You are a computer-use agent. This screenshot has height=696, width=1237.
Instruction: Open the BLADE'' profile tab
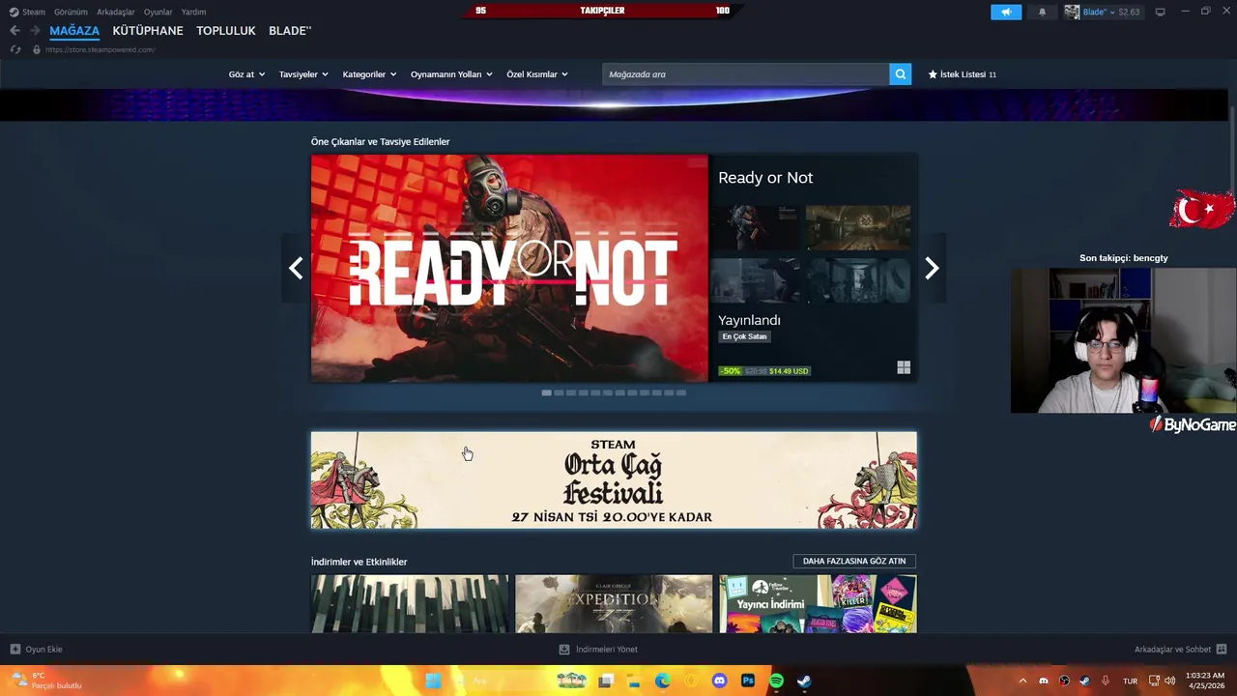click(x=290, y=31)
